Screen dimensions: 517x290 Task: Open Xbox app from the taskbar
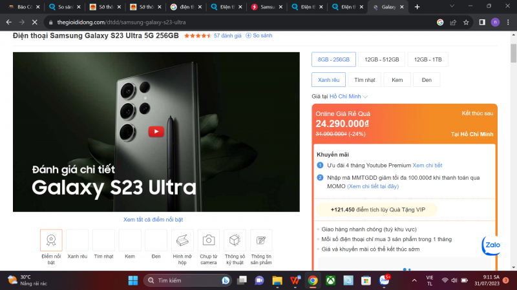331,280
